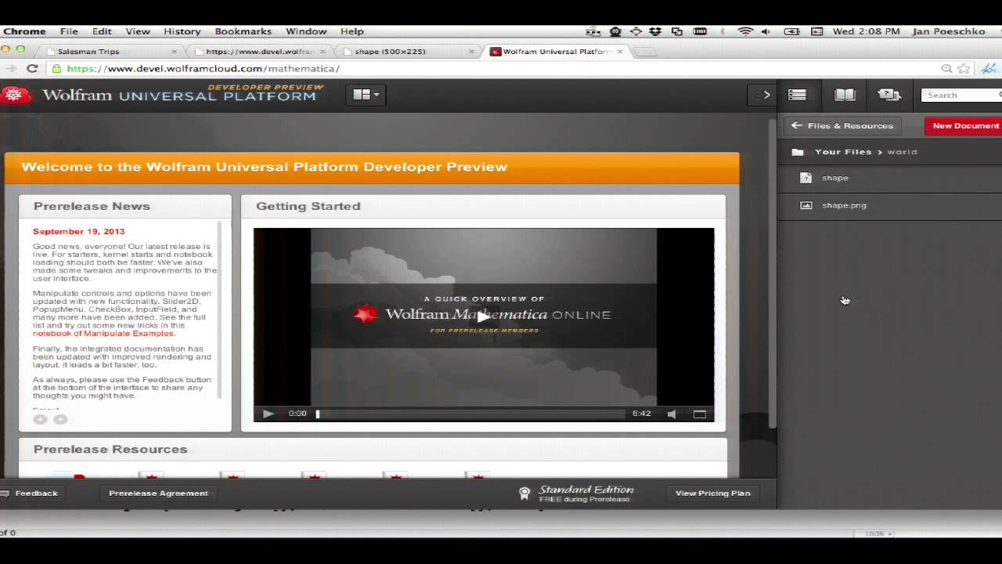Image resolution: width=1002 pixels, height=564 pixels.
Task: Switch to the https://www.devel.wolfram tab
Action: 259,52
